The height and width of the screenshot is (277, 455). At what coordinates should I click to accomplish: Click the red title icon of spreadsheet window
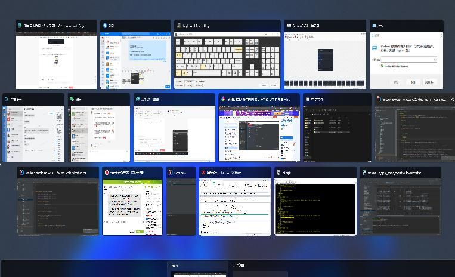(x=203, y=173)
